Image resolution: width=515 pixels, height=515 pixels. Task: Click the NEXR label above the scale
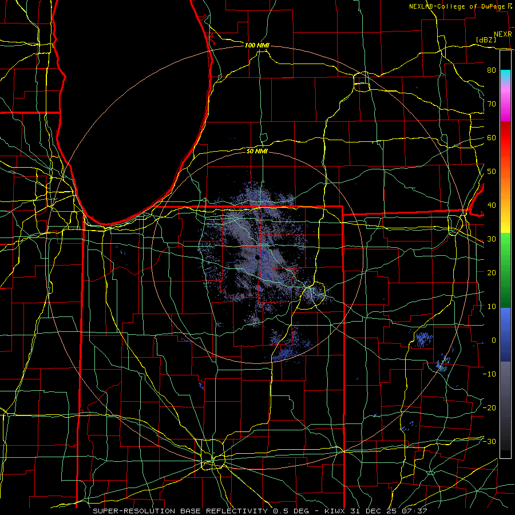point(502,34)
